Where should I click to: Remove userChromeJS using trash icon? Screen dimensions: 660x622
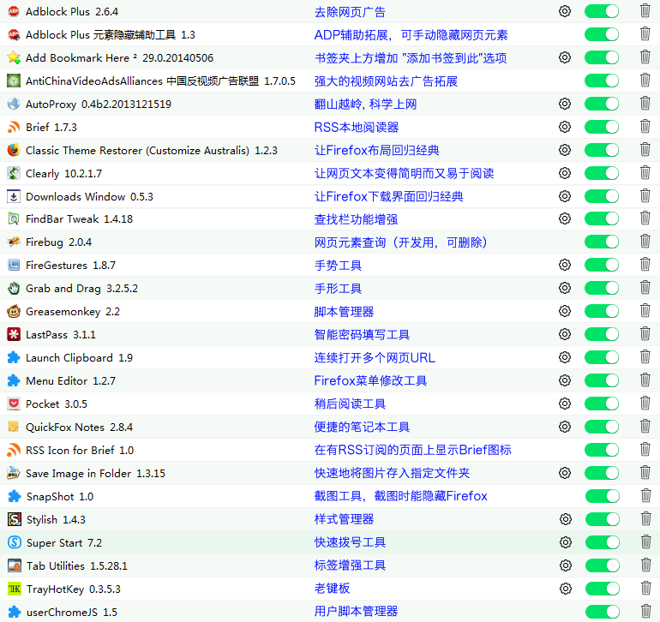645,612
